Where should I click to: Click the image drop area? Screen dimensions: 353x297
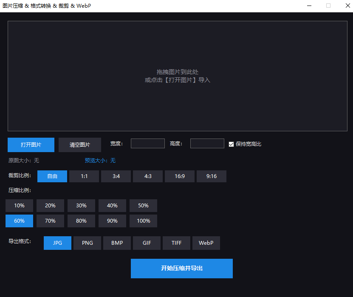pyautogui.click(x=177, y=76)
